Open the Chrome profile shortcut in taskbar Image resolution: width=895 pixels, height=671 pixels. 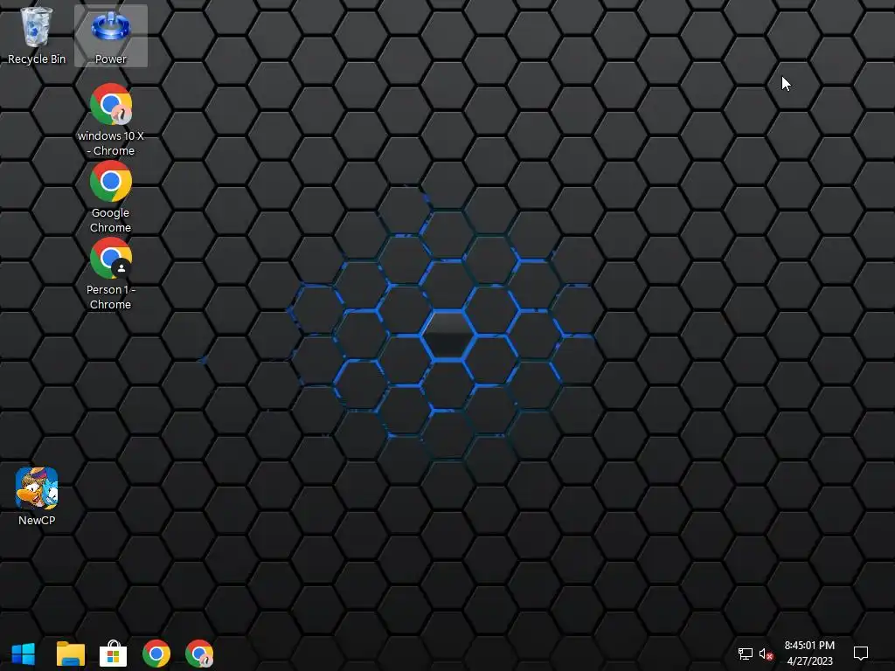click(199, 654)
